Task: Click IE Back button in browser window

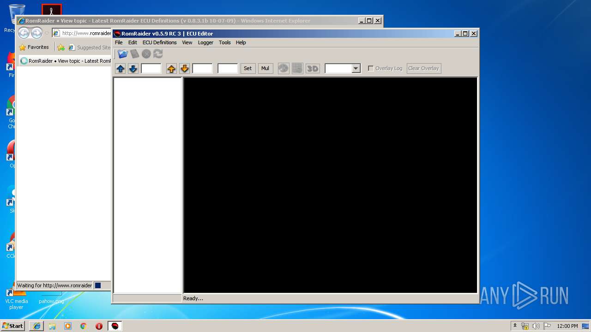Action: pos(24,33)
